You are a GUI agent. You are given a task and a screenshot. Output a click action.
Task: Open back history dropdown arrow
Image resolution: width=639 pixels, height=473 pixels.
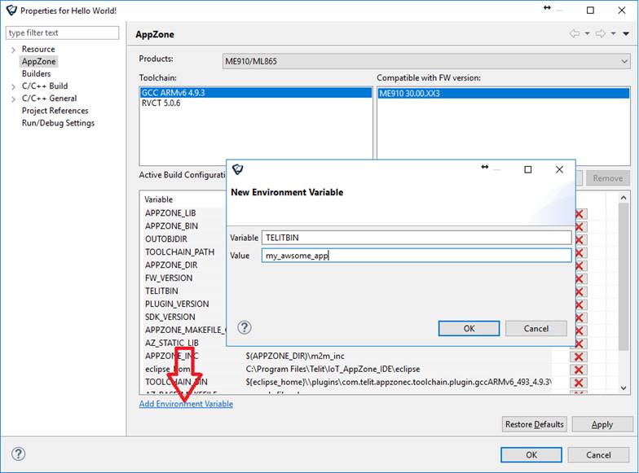[x=587, y=34]
